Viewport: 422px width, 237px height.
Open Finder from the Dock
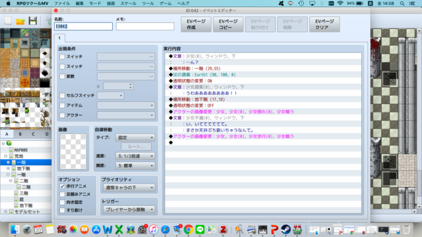coord(15,230)
